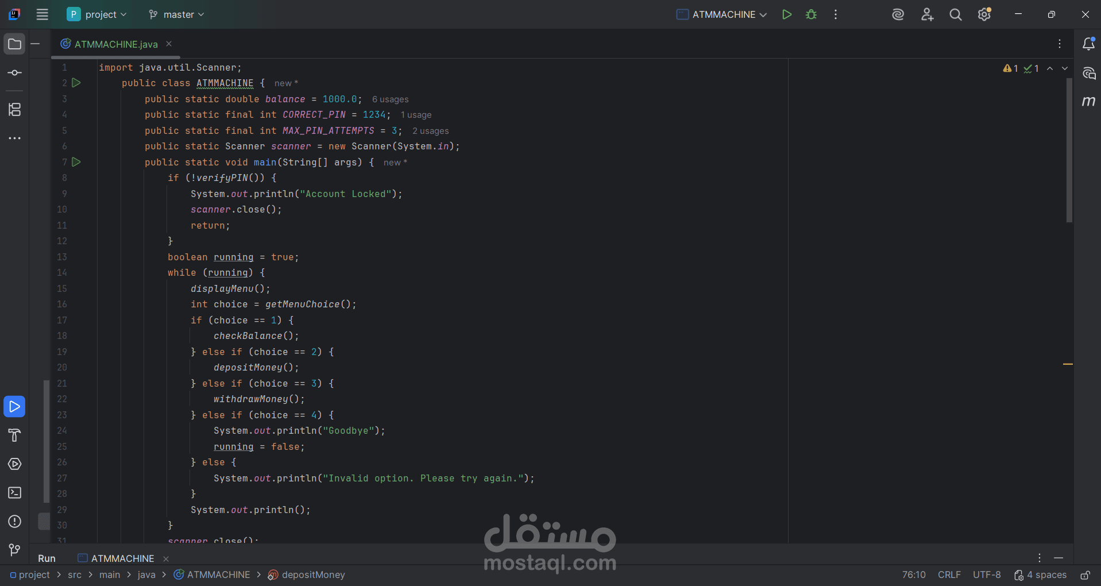Click the "Account Locked" string literal
Viewport: 1101px width, 586px height.
click(x=345, y=194)
